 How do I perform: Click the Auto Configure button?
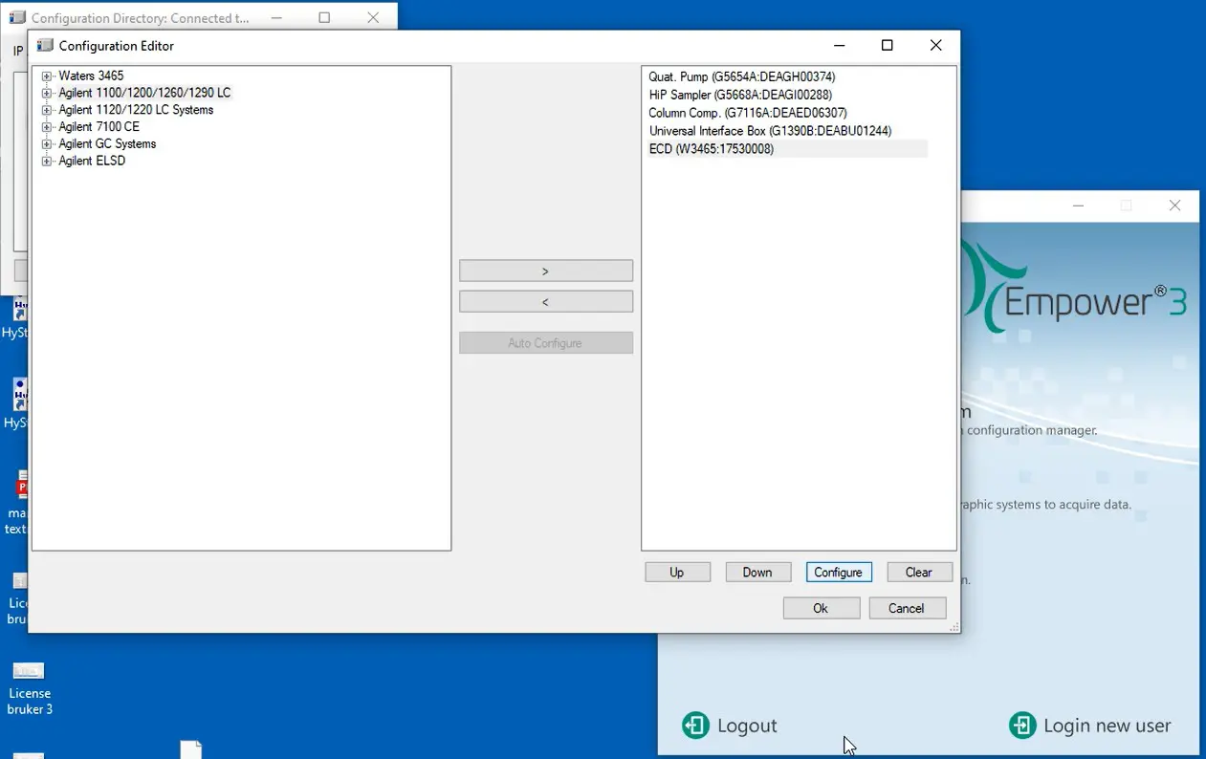coord(546,343)
